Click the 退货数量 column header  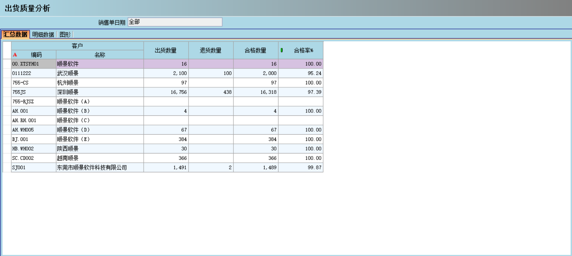[211, 50]
